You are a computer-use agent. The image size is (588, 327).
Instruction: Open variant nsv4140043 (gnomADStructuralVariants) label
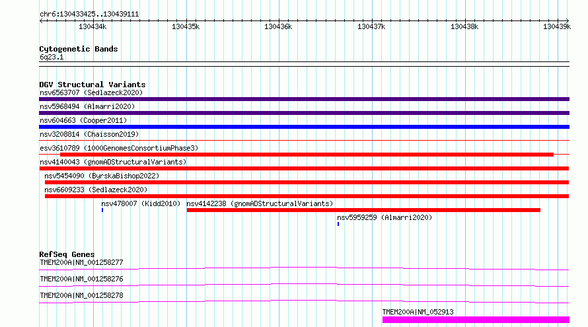(x=113, y=162)
